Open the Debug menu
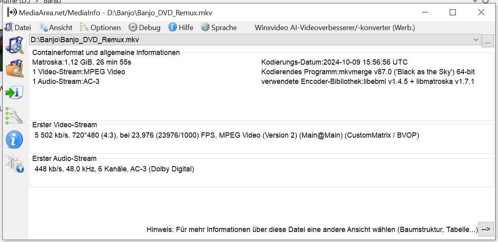Viewport: 498px width, 242px height. 145,27
